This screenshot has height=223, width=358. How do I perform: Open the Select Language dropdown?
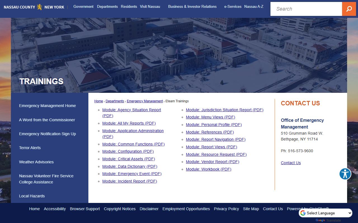326,213
